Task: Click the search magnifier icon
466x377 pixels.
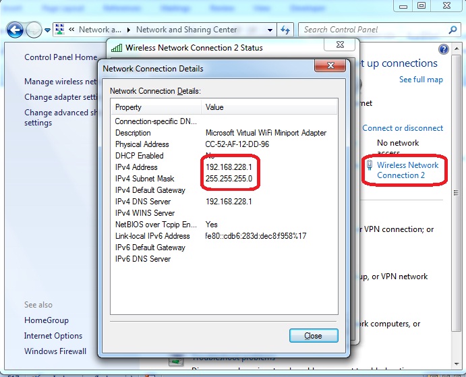Action: (453, 30)
